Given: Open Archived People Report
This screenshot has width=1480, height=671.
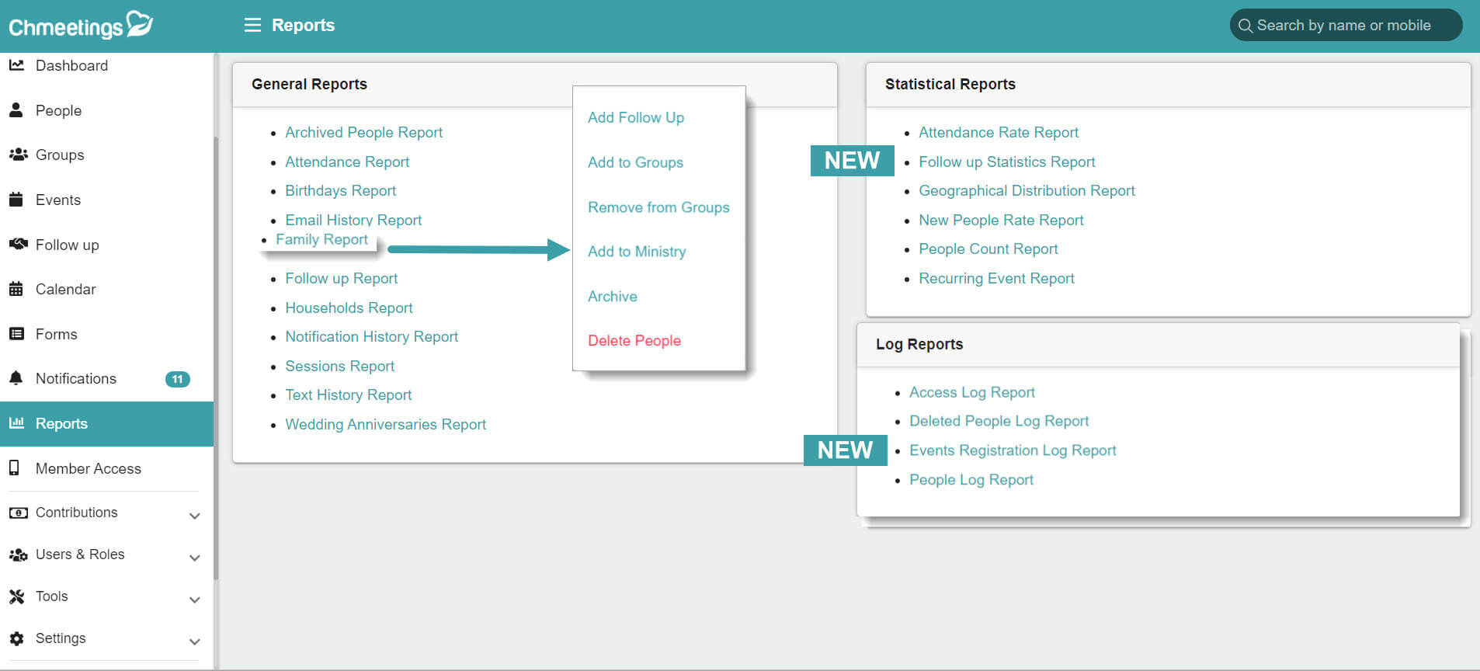Looking at the screenshot, I should coord(363,132).
